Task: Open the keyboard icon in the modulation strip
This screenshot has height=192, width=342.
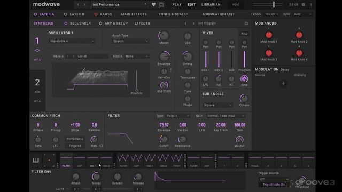Action: [x=36, y=161]
